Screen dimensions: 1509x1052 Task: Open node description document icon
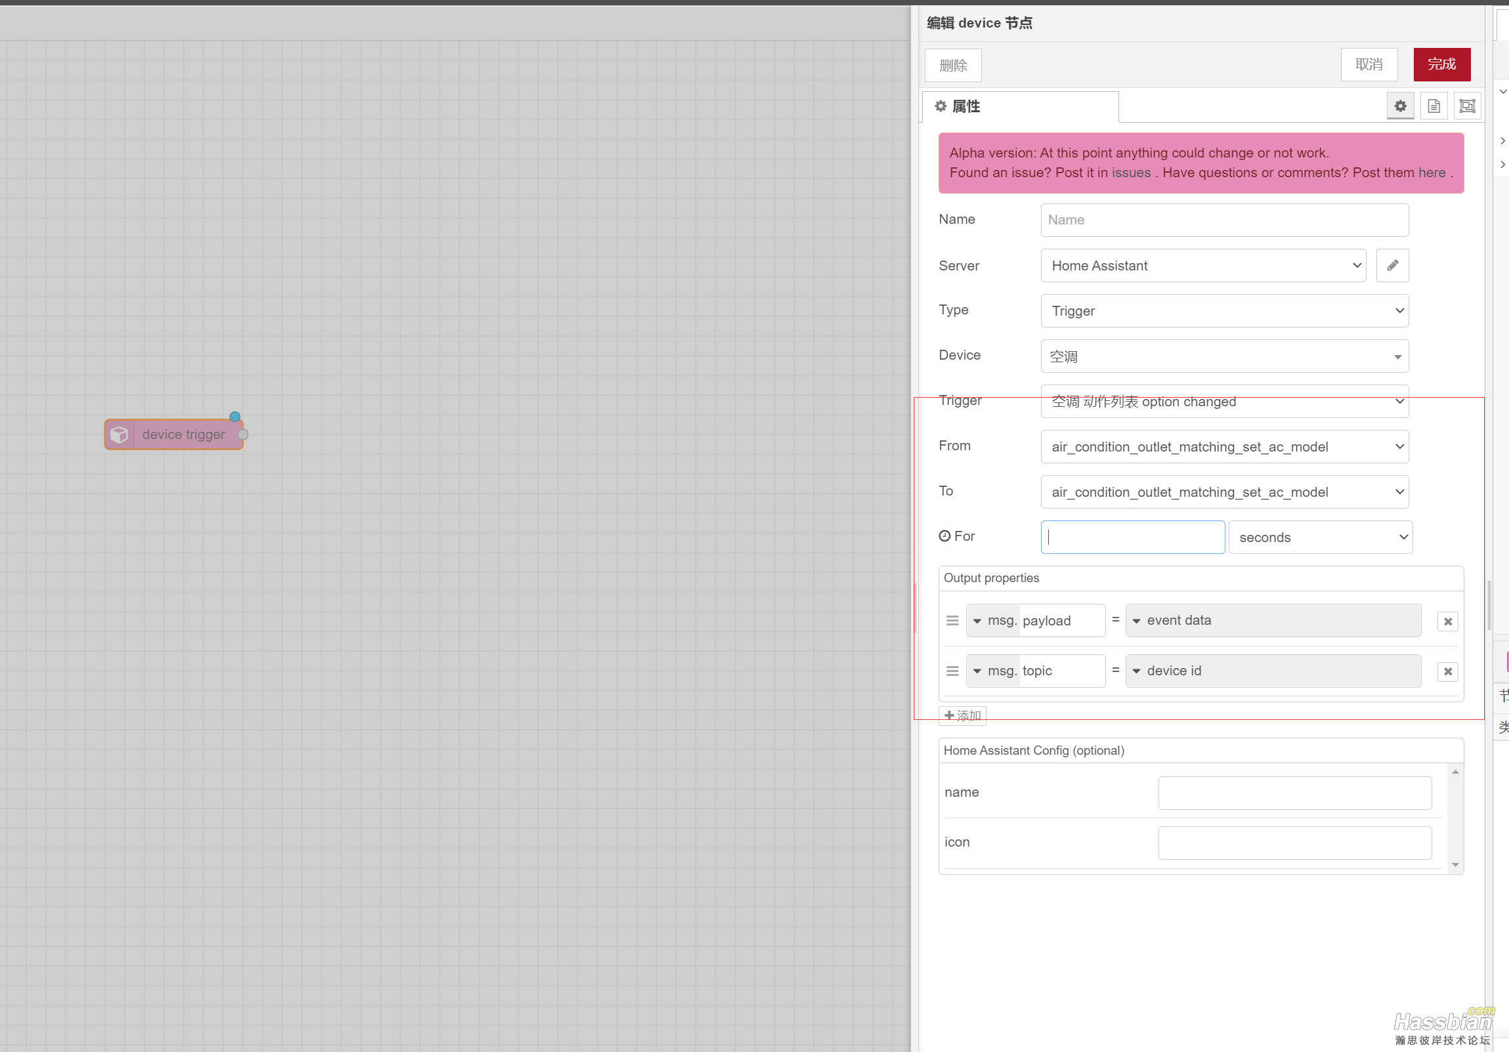click(x=1434, y=106)
